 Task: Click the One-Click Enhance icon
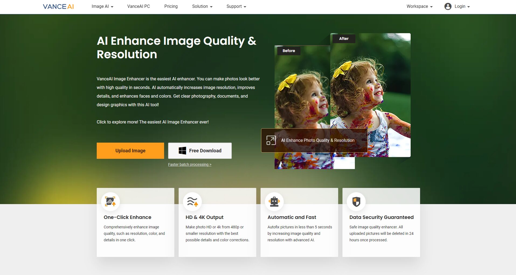pos(110,201)
